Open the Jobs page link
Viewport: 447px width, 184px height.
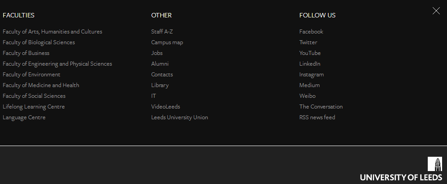[x=157, y=53]
